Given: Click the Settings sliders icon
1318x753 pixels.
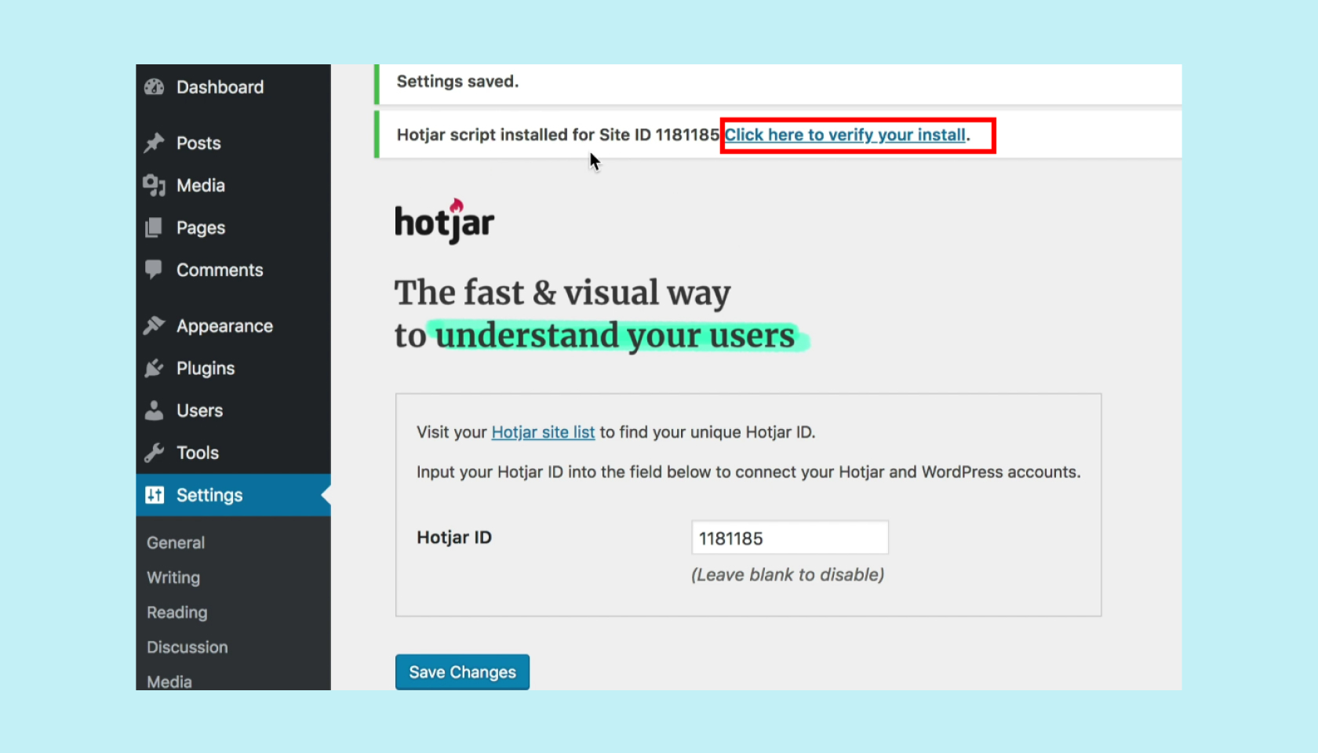Looking at the screenshot, I should (155, 495).
